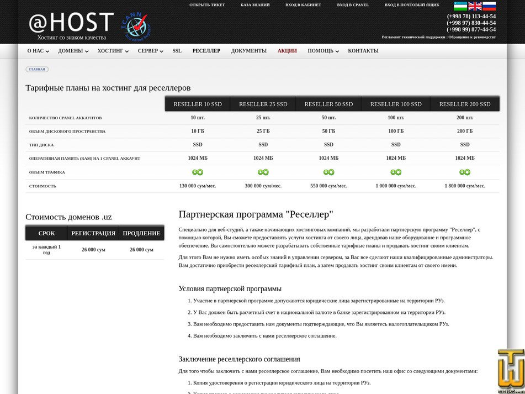Open the ВХОД В CPANEL login link
This screenshot has height=394, width=525.
[352, 4]
